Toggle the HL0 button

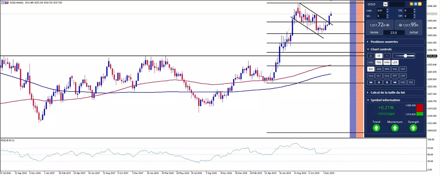tap(371, 76)
